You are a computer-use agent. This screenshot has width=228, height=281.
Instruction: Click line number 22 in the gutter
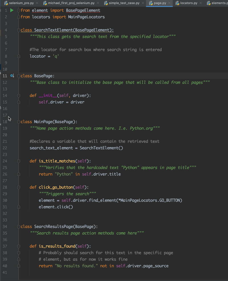pyautogui.click(x=5, y=148)
